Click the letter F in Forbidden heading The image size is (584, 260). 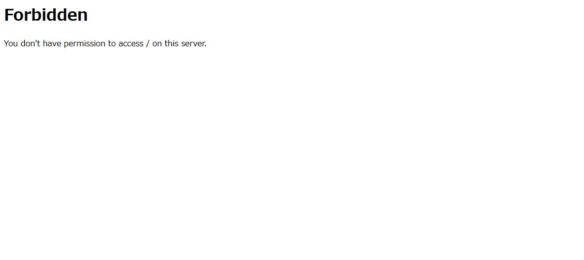[8, 15]
